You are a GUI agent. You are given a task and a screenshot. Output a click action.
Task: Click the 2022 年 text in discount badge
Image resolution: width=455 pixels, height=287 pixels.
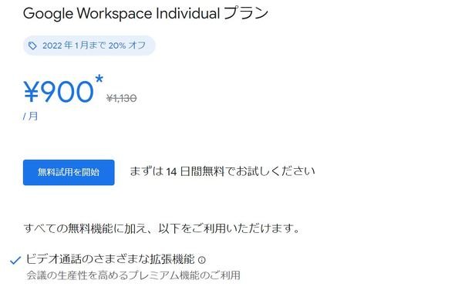57,46
